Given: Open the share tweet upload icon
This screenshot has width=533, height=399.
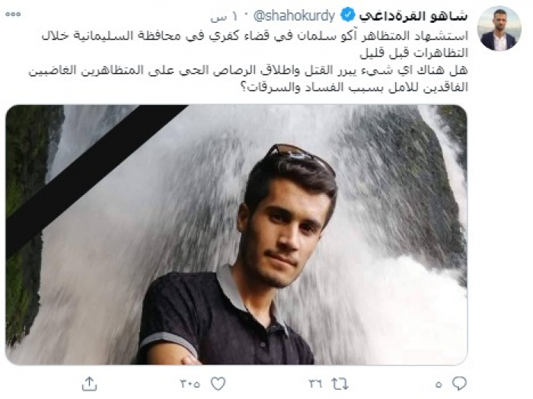Looking at the screenshot, I should click(89, 383).
